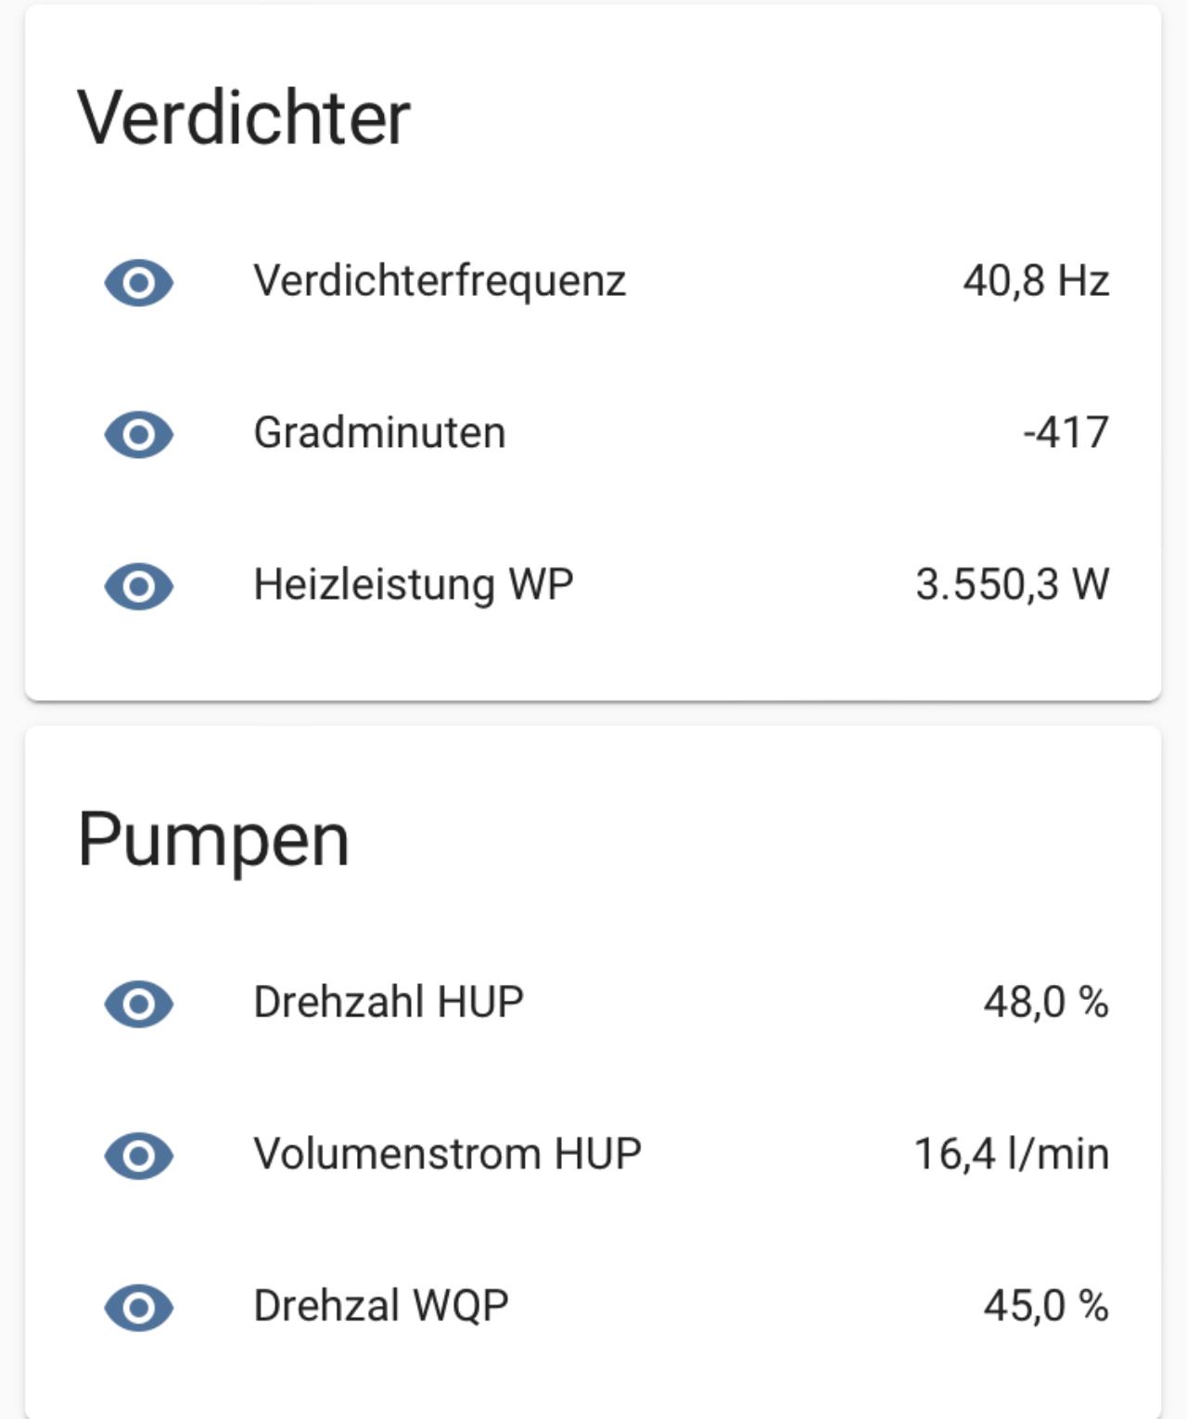1187x1419 pixels.
Task: Click the 3.550,3 W heating power value
Action: pyautogui.click(x=1013, y=585)
